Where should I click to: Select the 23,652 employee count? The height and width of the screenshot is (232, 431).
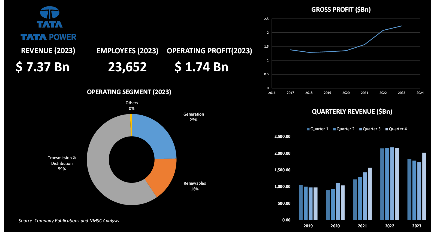coord(127,67)
